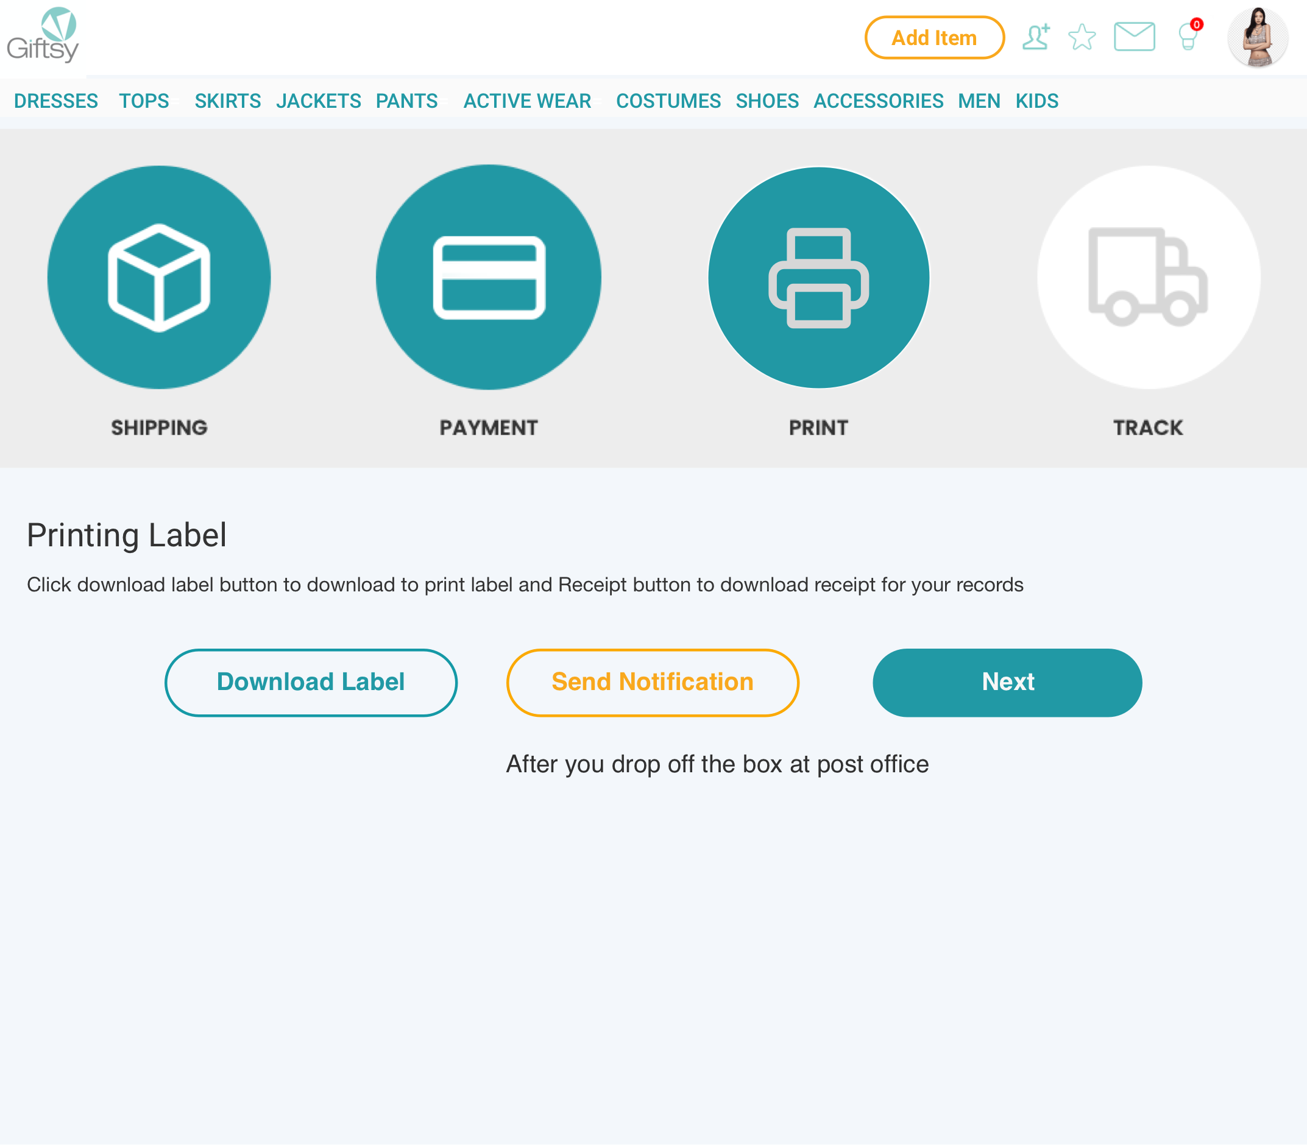Screen dimensions: 1307x1145
Task: Click the Download Label button
Action: pos(311,682)
